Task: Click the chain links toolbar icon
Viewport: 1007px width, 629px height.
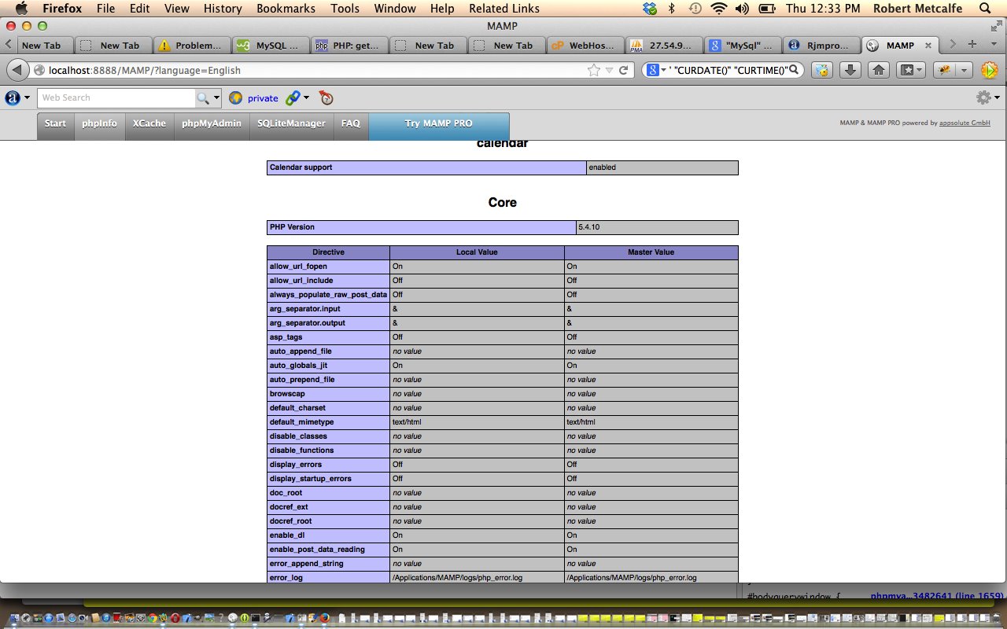Action: tap(293, 97)
